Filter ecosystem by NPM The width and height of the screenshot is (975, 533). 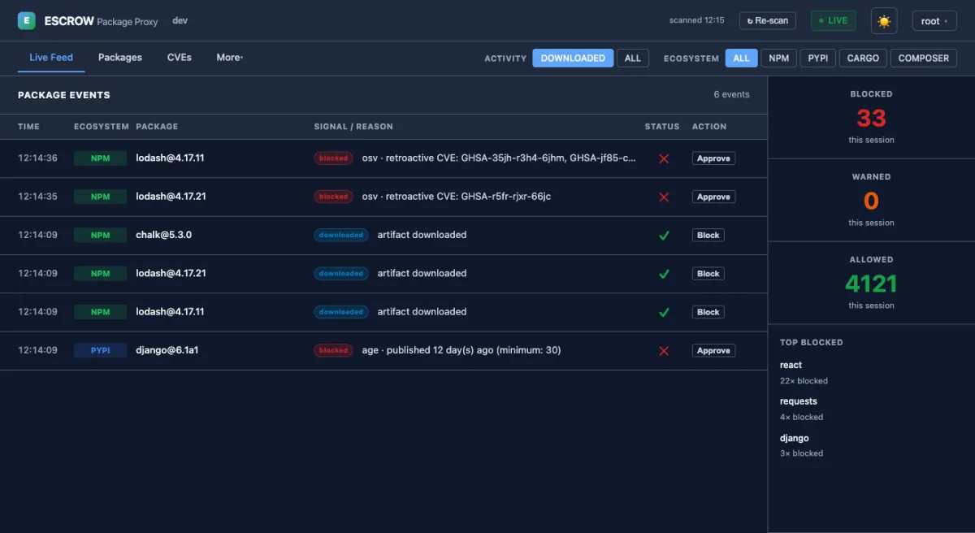tap(778, 58)
